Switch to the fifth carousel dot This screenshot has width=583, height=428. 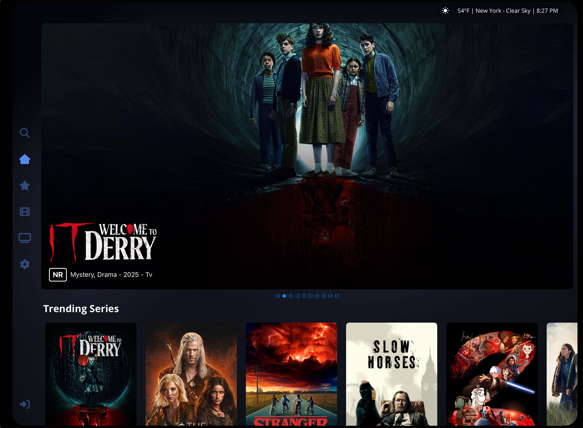[x=304, y=296]
